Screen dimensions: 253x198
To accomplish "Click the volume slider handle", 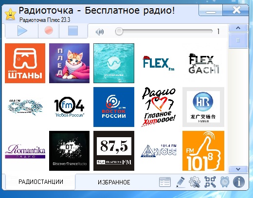I will coord(119,31).
